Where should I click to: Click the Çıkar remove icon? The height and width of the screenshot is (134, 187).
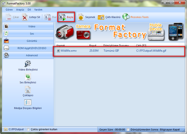(8, 17)
